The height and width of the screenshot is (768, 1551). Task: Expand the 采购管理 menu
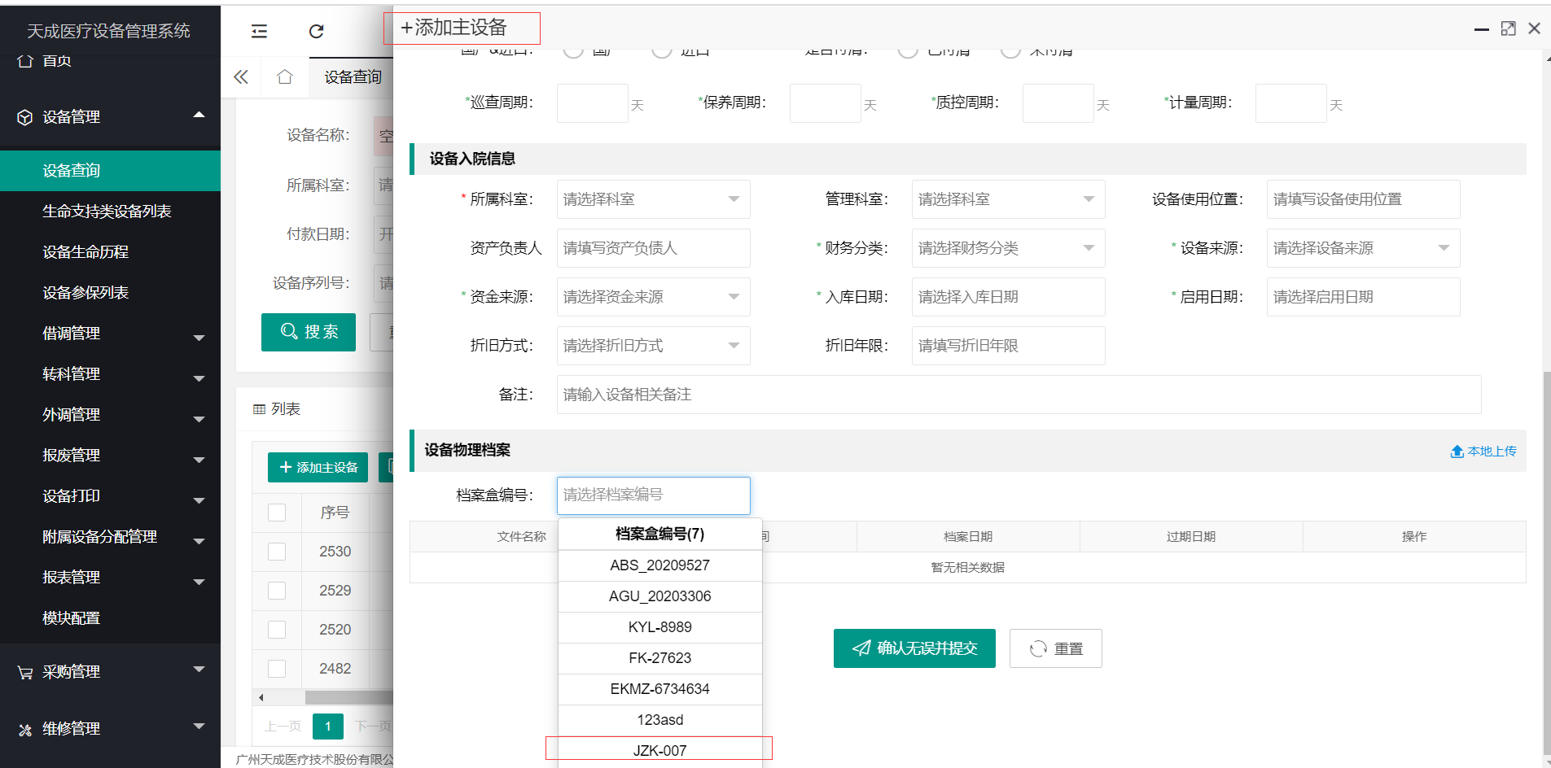coord(199,670)
